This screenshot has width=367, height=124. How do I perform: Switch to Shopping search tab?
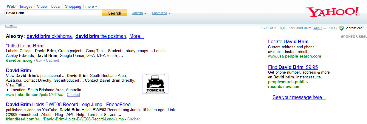[73, 6]
